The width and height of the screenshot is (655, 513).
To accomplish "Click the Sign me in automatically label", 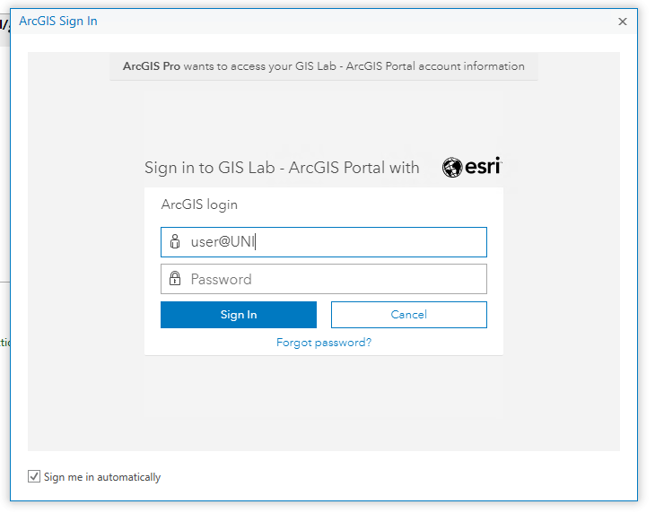I will pyautogui.click(x=102, y=477).
